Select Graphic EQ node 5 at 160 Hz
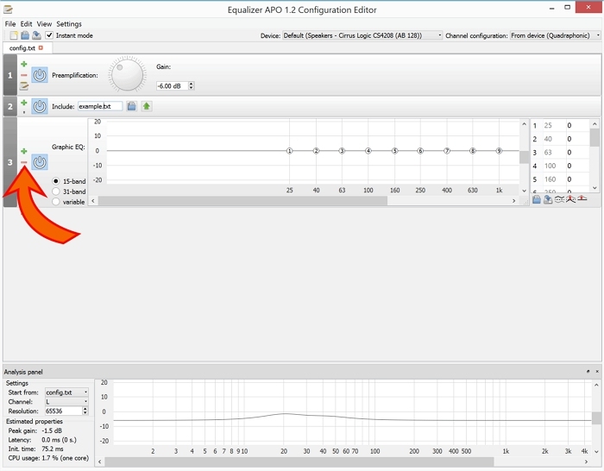Screen dimensions: 604x471 395,151
